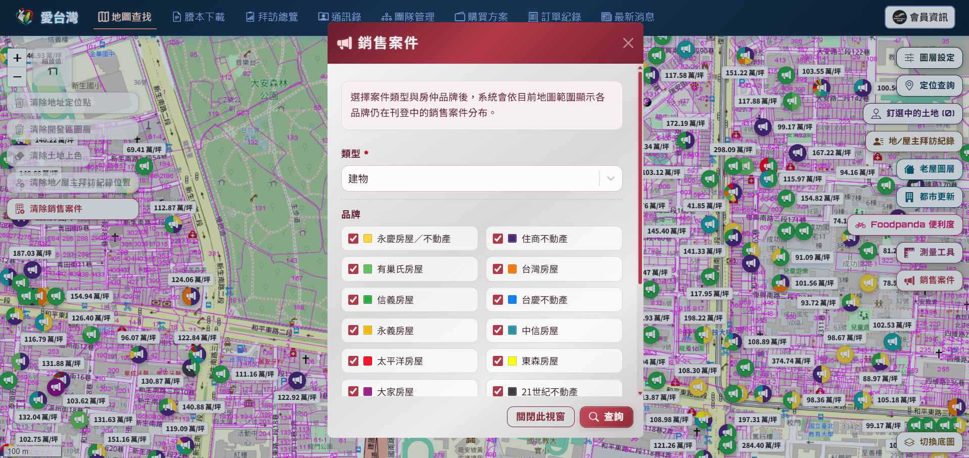Viewport: 969px width, 458px height.
Task: Click the search icon on 查詢 button
Action: (x=594, y=417)
